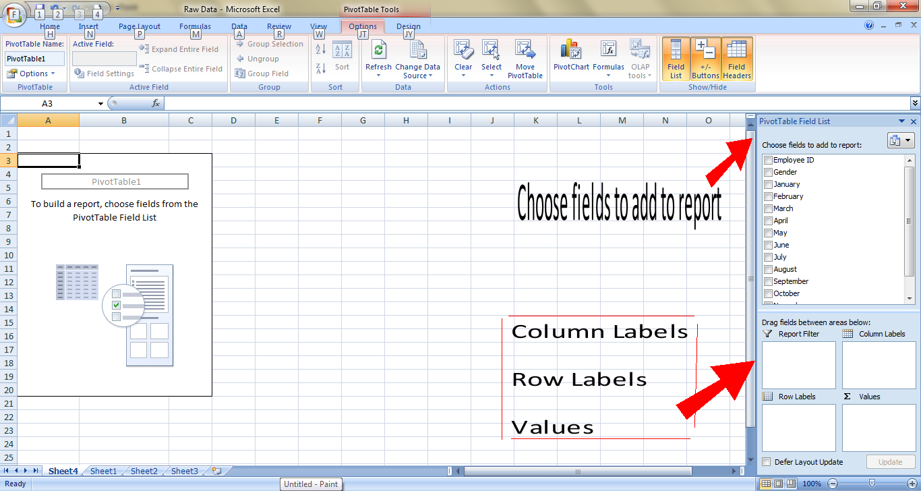This screenshot has width=921, height=491.
Task: Click the zoom level 100% indicator
Action: [812, 484]
